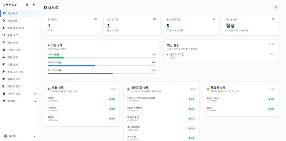This screenshot has height=141, width=286.
Task: Click the 활성화 badge for Daum 우편번호 plugin
Action: coord(192,109)
